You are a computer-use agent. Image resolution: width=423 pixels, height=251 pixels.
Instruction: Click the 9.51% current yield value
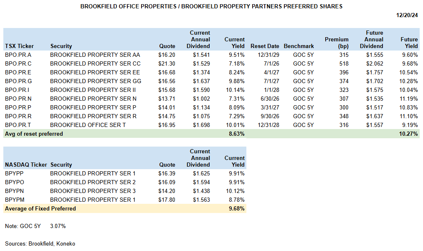(x=237, y=55)
